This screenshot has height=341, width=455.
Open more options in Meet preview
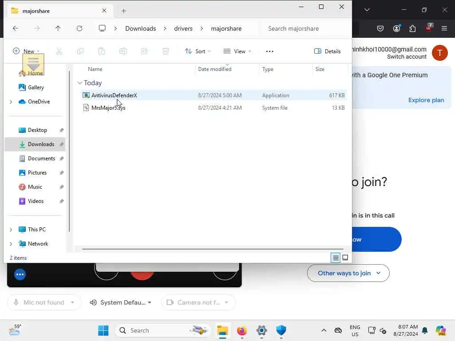20,274
